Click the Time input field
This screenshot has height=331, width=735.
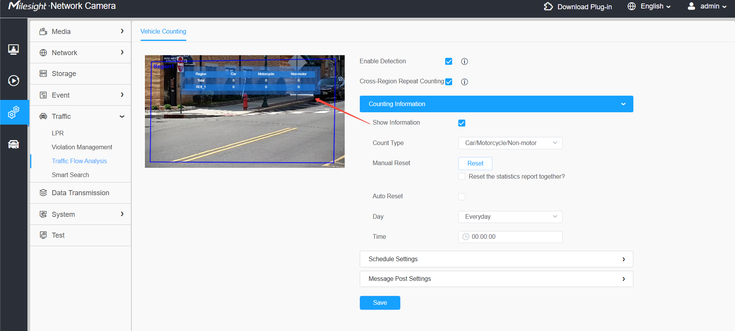pyautogui.click(x=510, y=237)
